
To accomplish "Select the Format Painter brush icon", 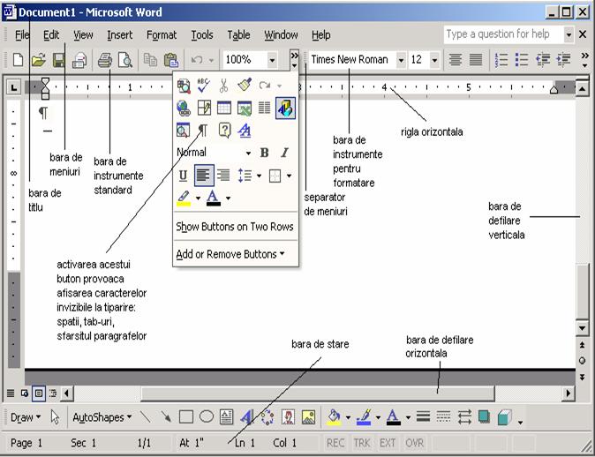I will (245, 86).
